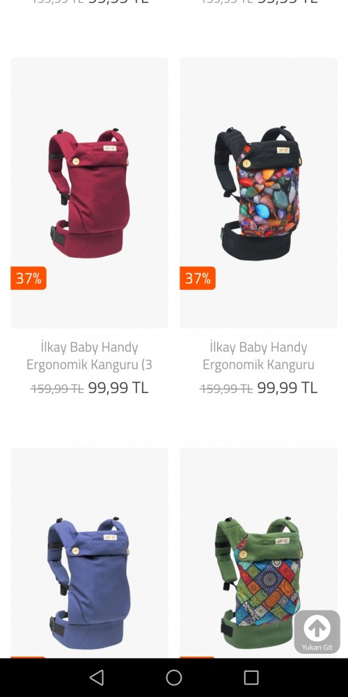Open the colorful stone-pattern carrier image
Screen dimensions: 348x697
coord(258,193)
